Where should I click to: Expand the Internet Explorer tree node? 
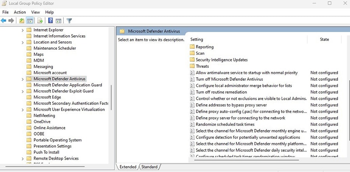point(23,30)
